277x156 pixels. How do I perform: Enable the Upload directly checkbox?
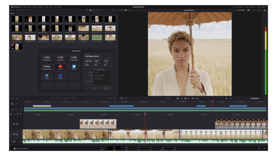point(94,69)
